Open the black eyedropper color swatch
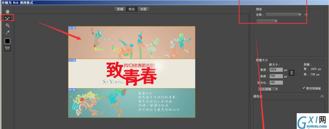 point(7,41)
